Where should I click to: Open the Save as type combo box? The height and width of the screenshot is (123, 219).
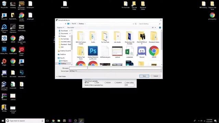tap(116, 71)
